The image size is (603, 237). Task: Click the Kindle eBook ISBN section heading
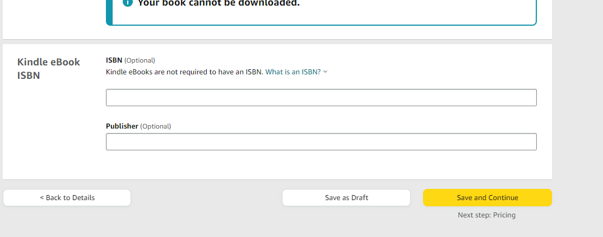click(48, 69)
